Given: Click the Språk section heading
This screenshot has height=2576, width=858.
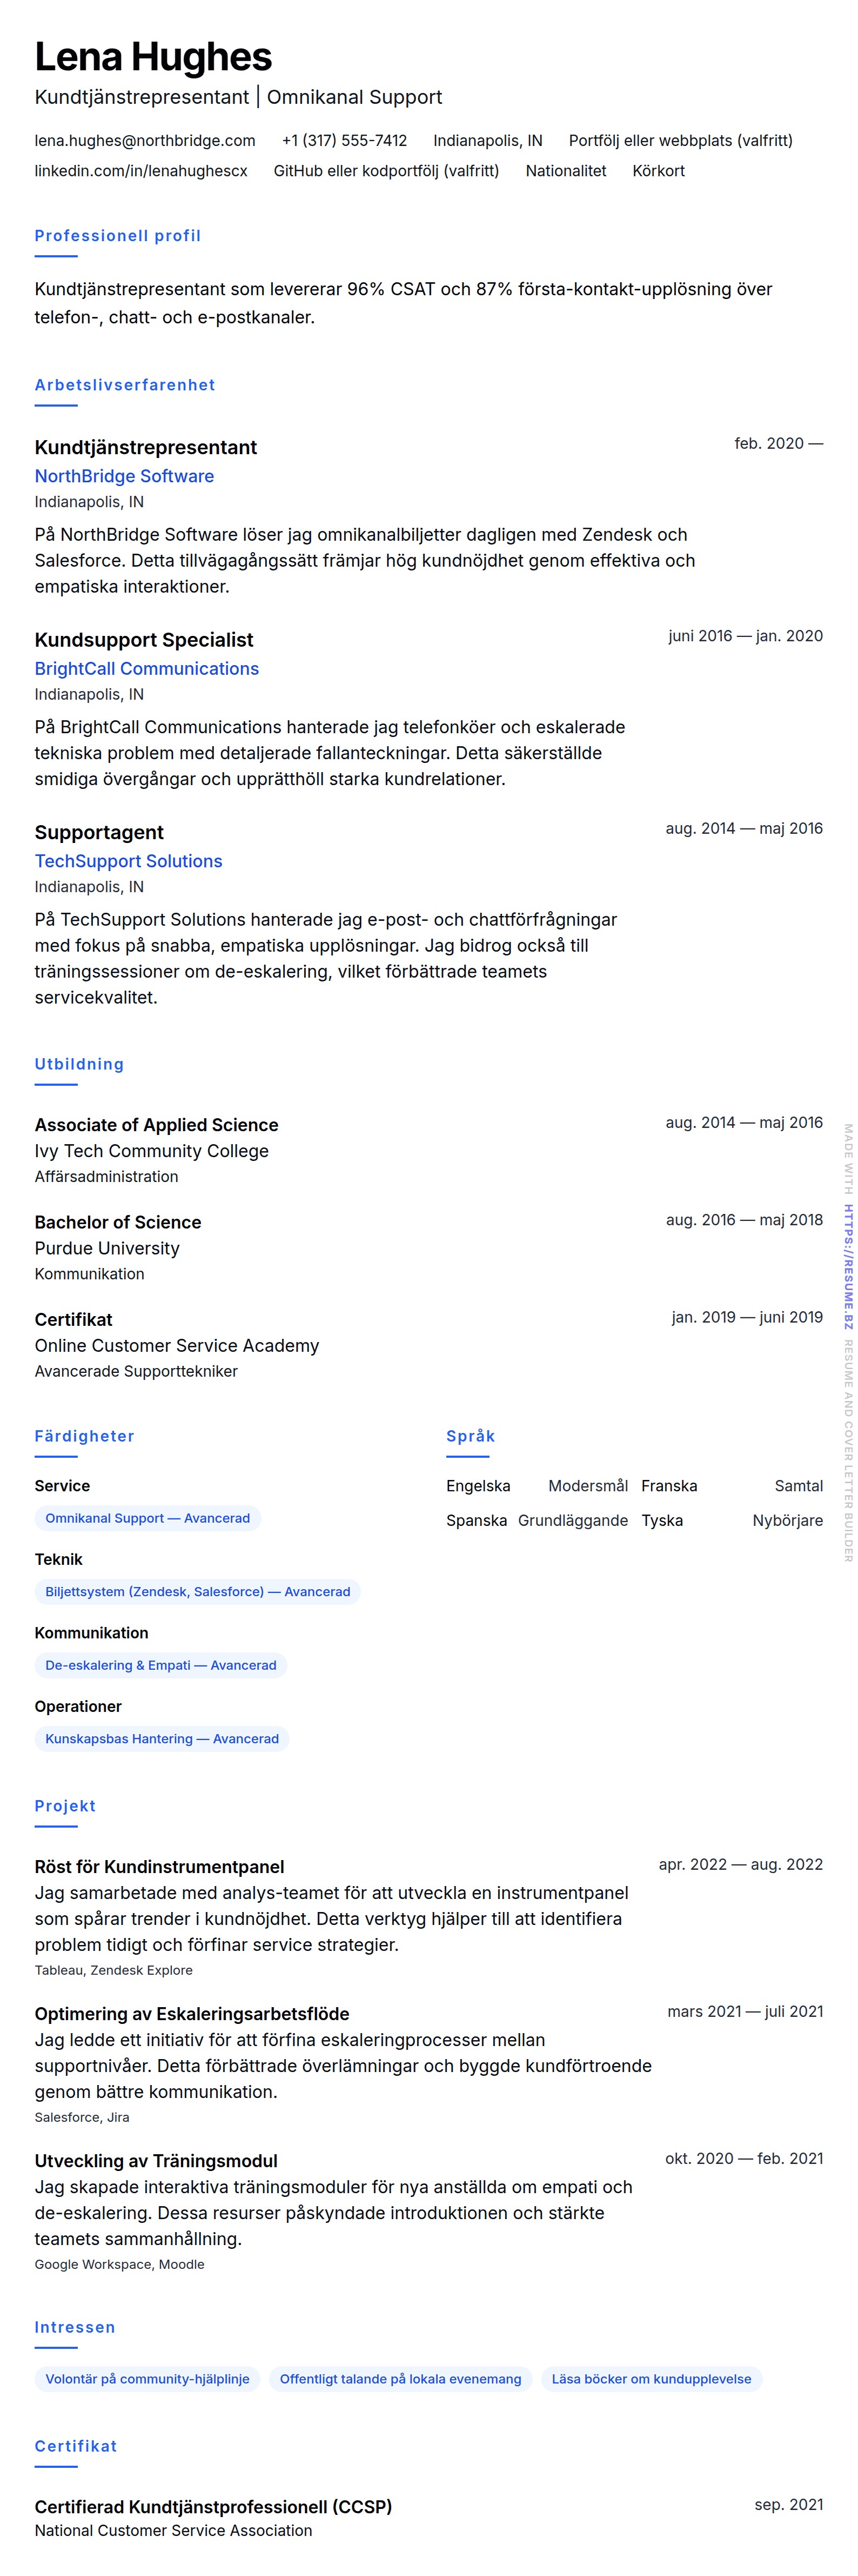Looking at the screenshot, I should tap(471, 1436).
